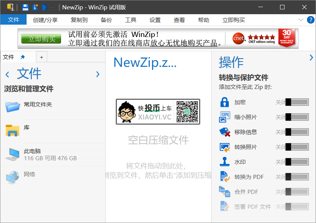Open the 帮助 tab
Image resolution: width=316 pixels, height=223 pixels.
204,20
